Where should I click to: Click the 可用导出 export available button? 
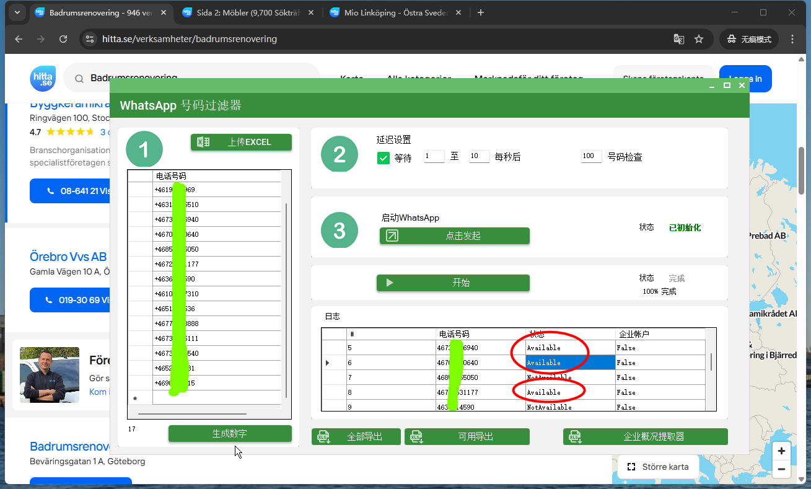[467, 436]
